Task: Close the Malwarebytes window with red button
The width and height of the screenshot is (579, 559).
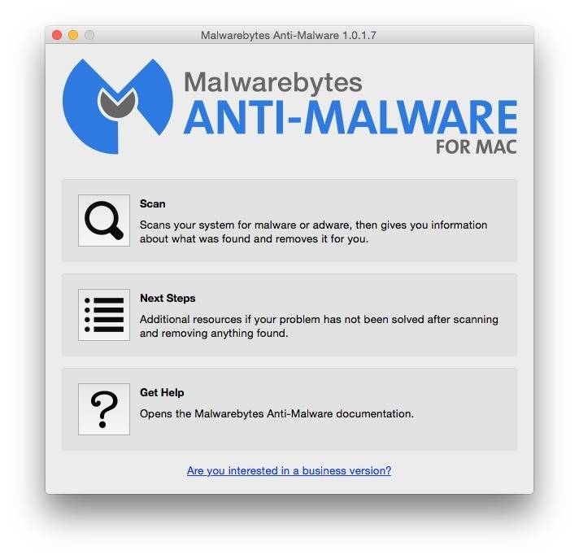Action: [57, 35]
